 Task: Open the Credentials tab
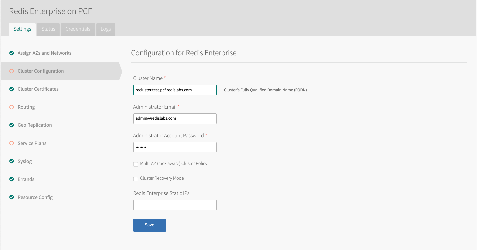78,29
